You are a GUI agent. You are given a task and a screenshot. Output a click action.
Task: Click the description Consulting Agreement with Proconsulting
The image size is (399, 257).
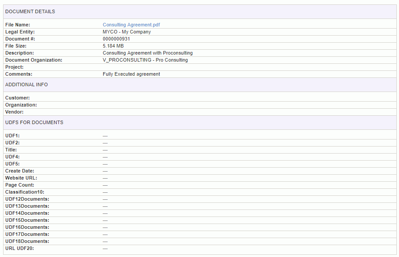pyautogui.click(x=148, y=53)
